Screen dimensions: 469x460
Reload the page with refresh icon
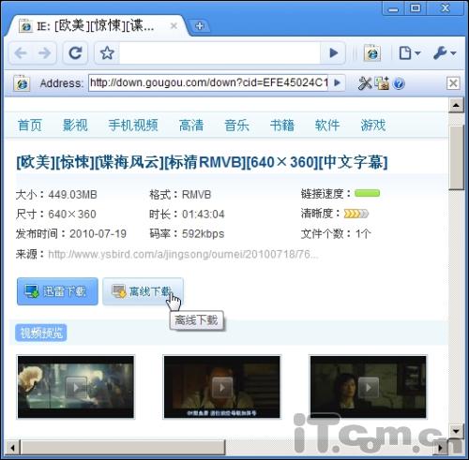point(75,53)
